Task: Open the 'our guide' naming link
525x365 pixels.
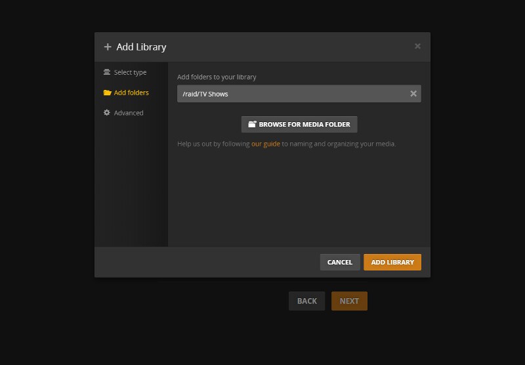Action: pyautogui.click(x=266, y=144)
